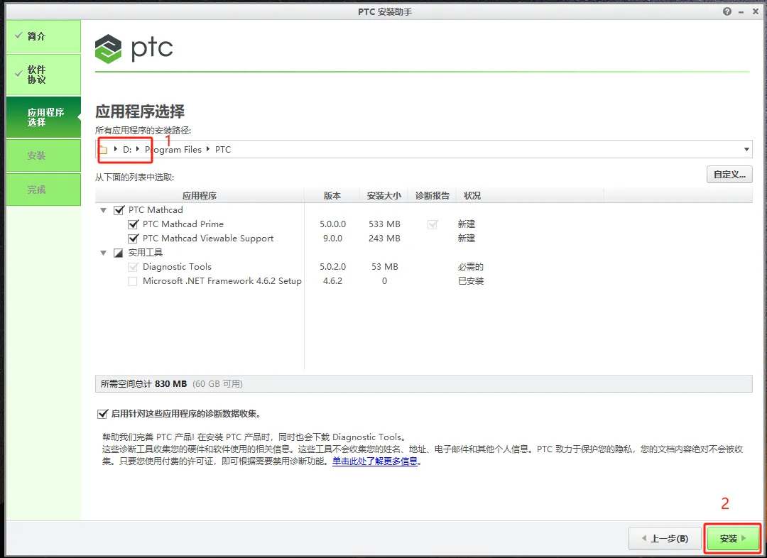
Task: Open the 单击此处了解更多信息 link
Action: pos(375,461)
